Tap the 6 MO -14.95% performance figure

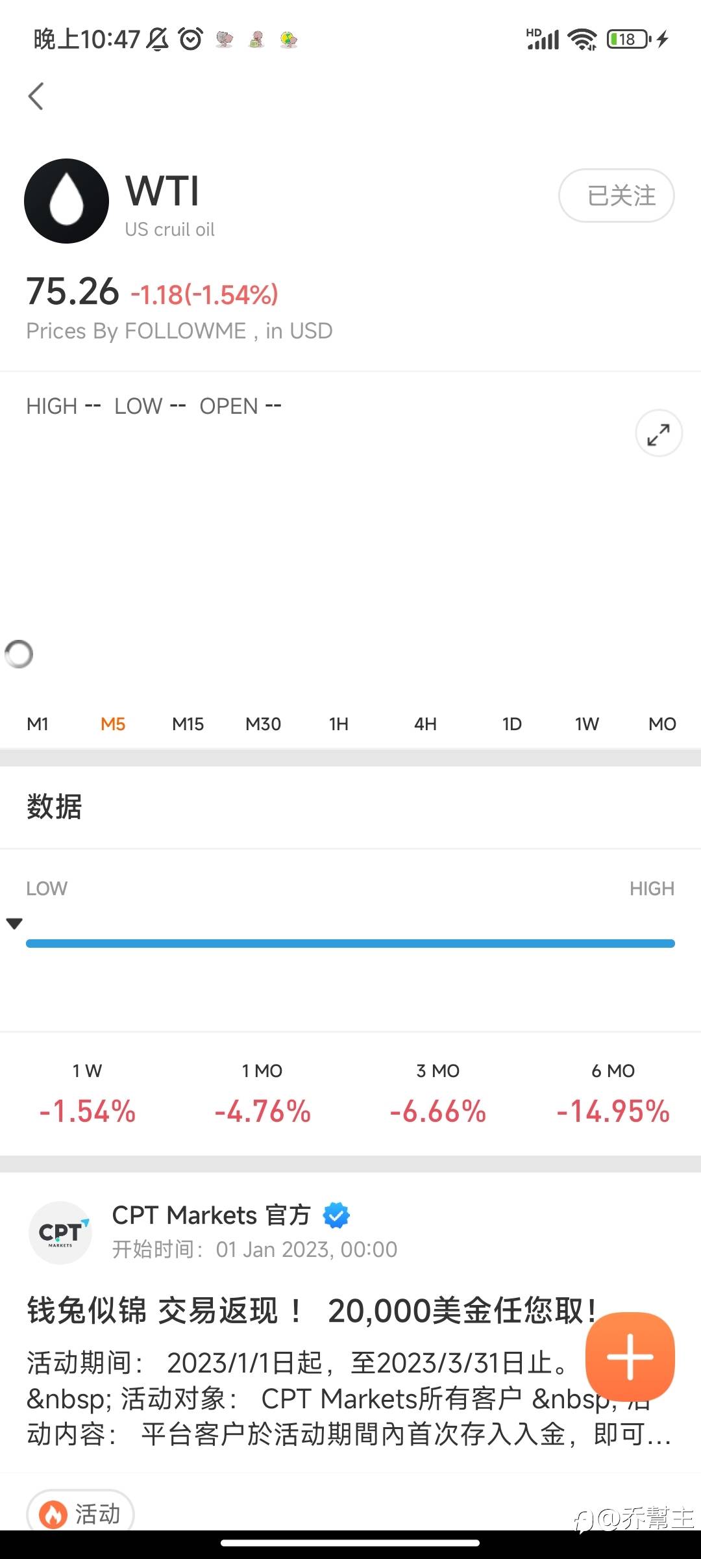(613, 1111)
